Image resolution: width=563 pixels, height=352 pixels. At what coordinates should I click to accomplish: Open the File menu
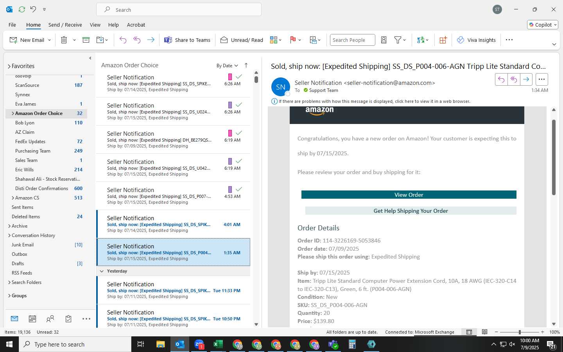click(x=12, y=25)
